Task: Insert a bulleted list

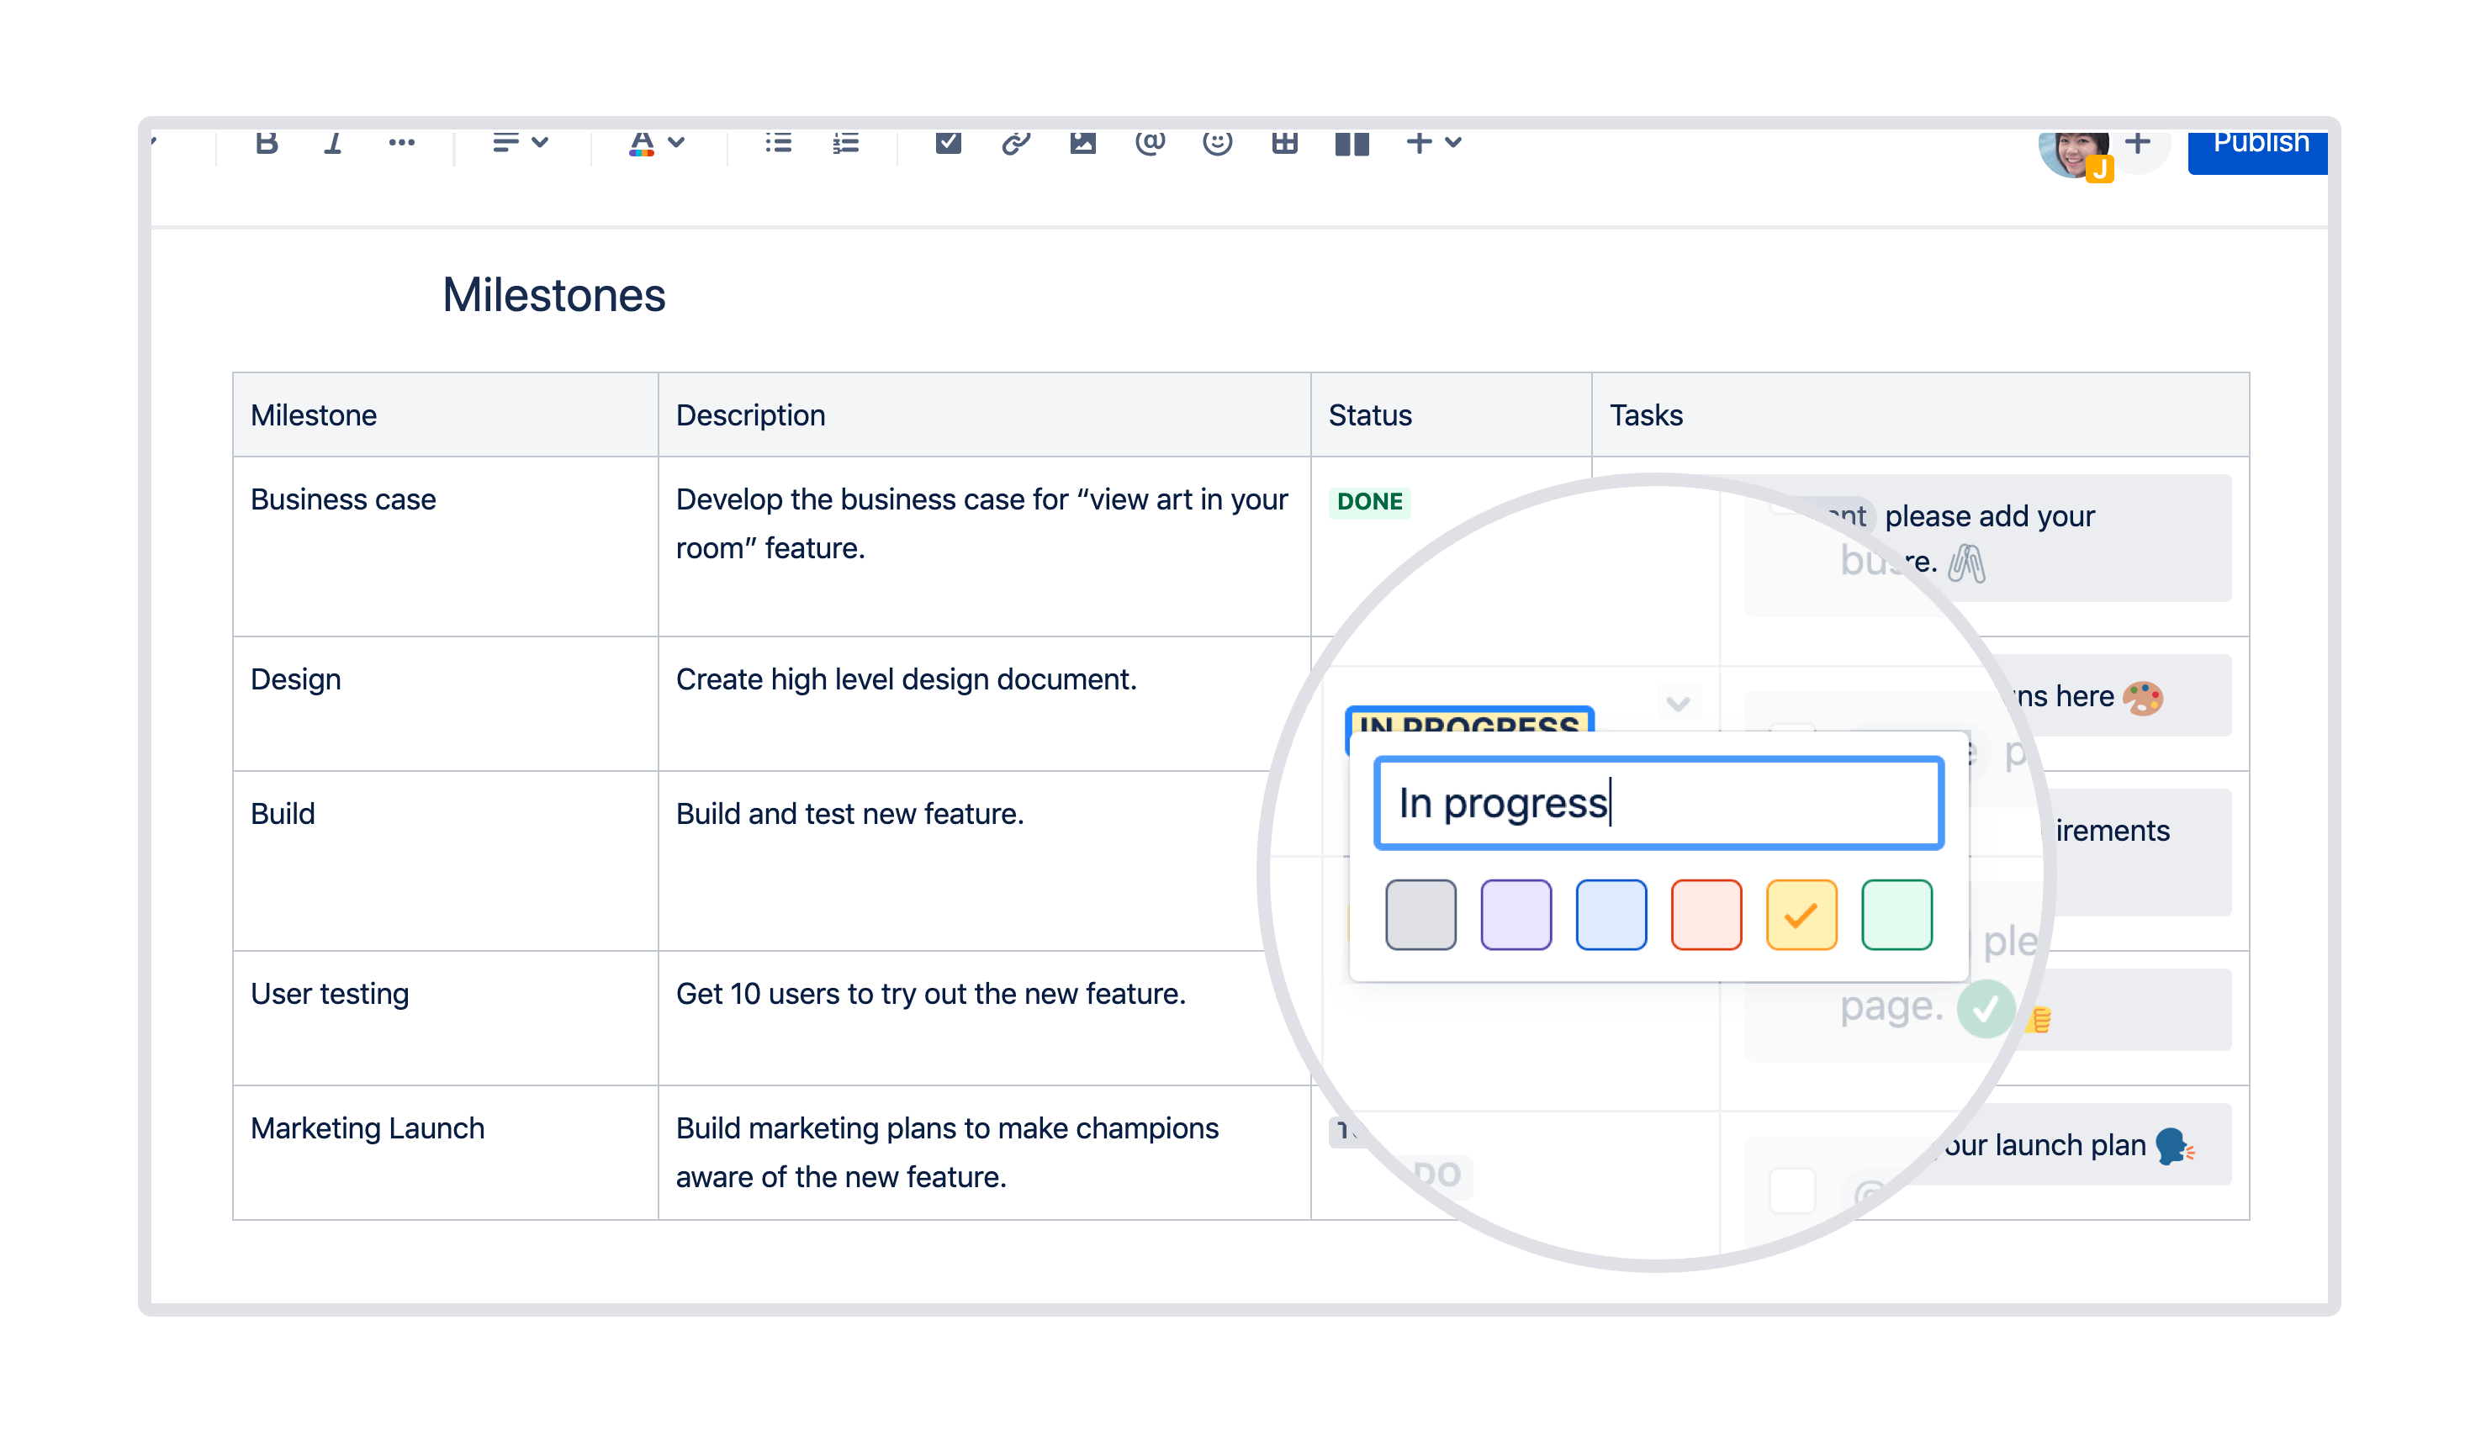Action: (778, 144)
